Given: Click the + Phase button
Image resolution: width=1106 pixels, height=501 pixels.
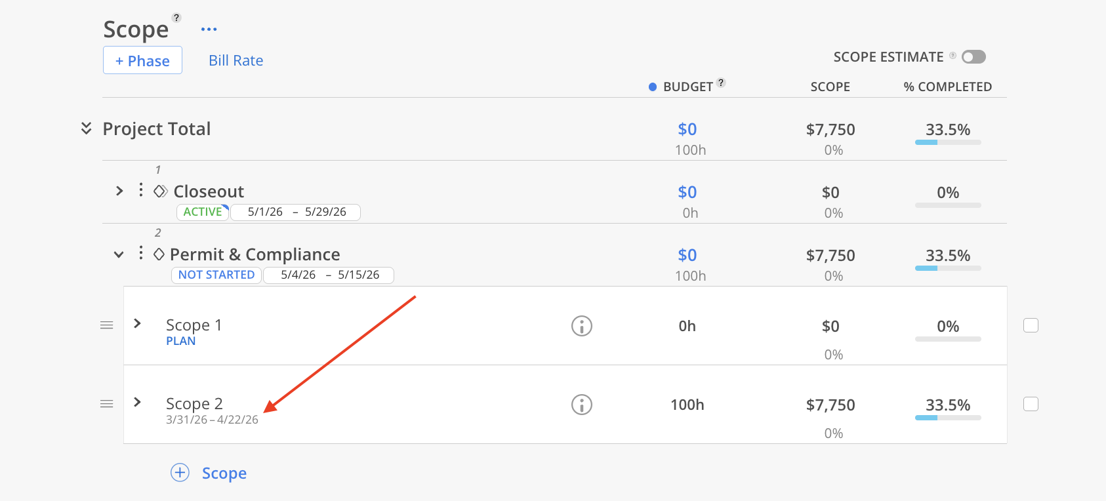Looking at the screenshot, I should coord(142,60).
